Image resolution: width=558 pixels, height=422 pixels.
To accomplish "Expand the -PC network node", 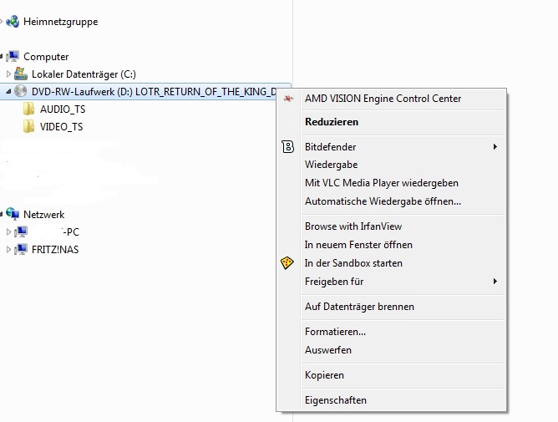I will (x=8, y=231).
